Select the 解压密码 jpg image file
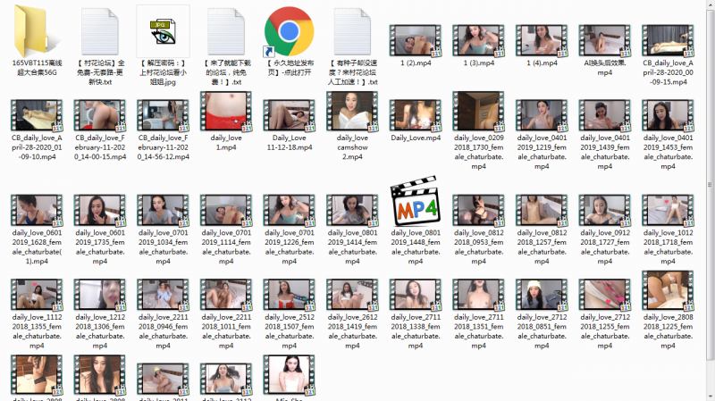This screenshot has width=715, height=401. click(x=163, y=31)
